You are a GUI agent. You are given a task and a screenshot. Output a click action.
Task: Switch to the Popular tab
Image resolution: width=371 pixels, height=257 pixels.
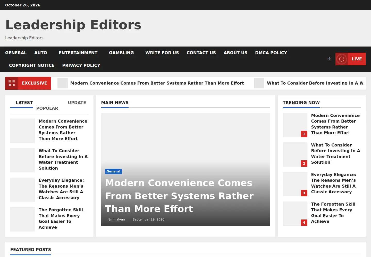click(x=47, y=108)
